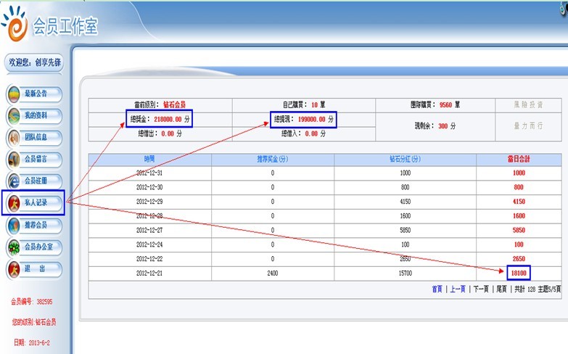Screen dimensions: 568x354
Task: Open the 最新公告 sidebar item
Action: coord(34,94)
